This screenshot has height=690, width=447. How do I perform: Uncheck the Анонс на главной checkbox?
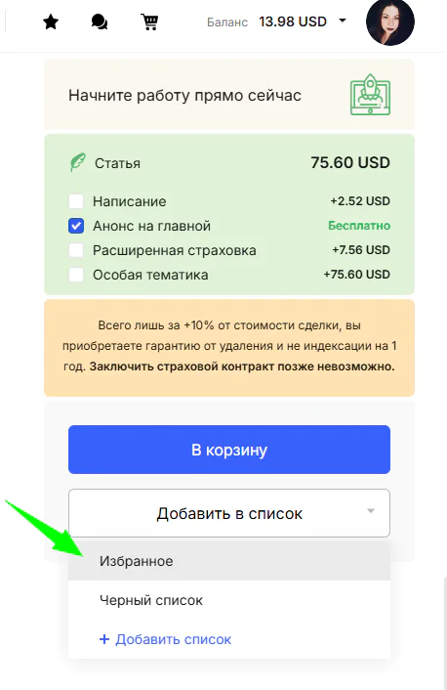tap(76, 226)
